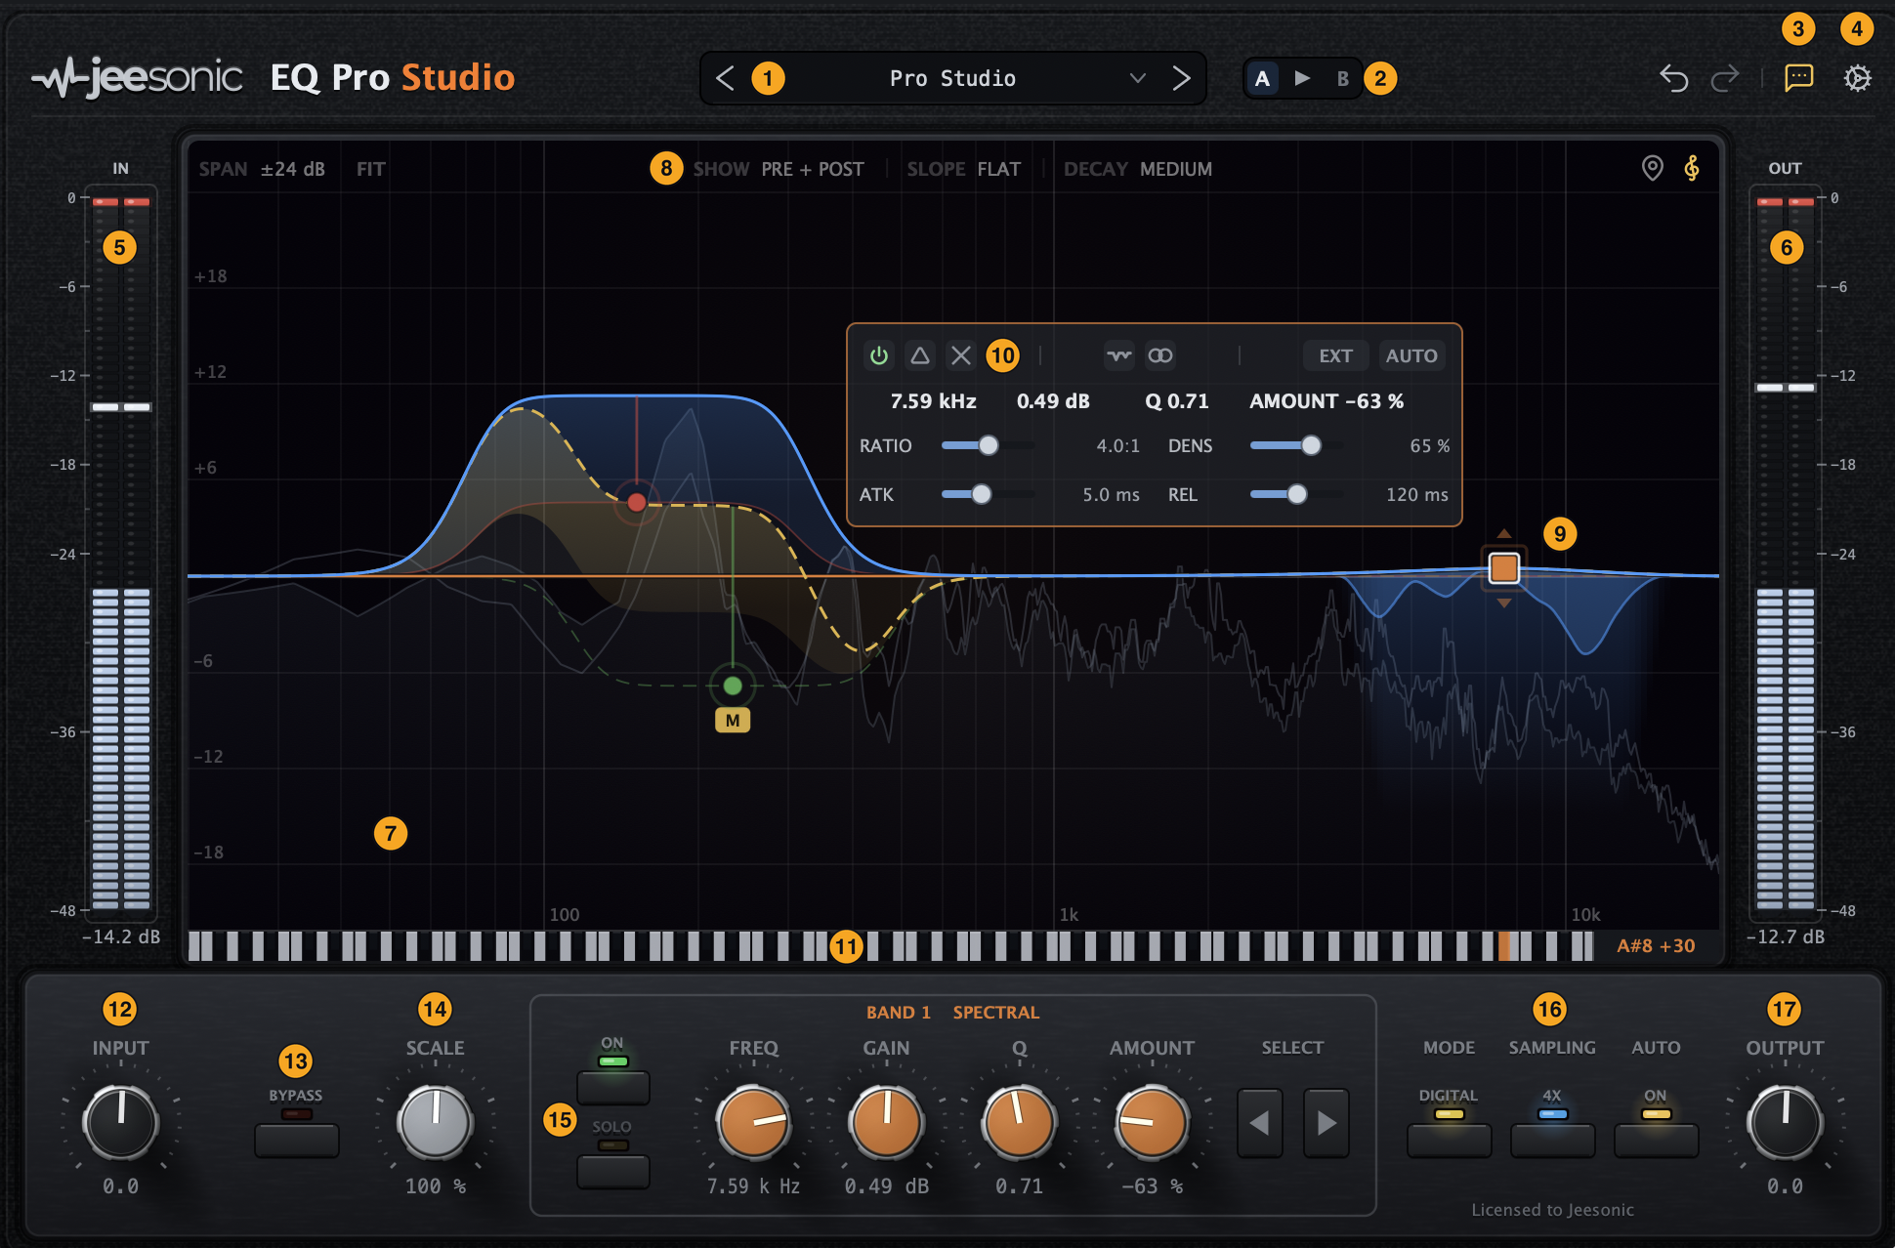Screen dimensions: 1895x1248
Task: Click the SCALE knob
Action: tap(435, 1121)
